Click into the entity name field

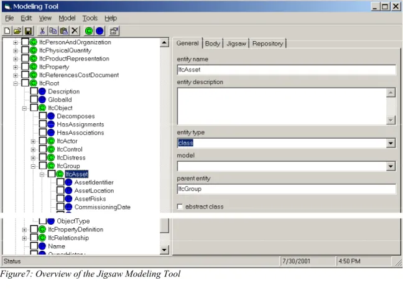tap(286, 70)
